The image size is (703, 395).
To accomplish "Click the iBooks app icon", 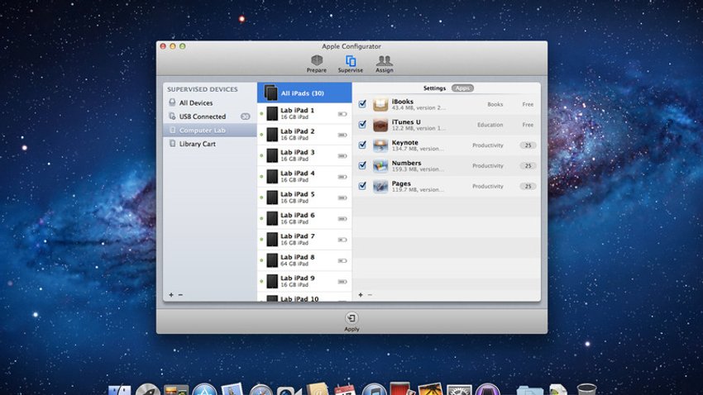I will pos(380,104).
